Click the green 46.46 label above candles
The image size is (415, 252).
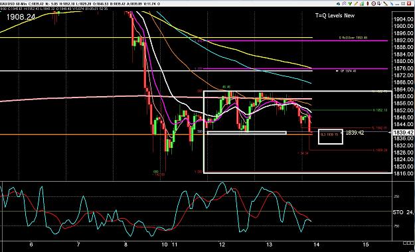(226, 87)
